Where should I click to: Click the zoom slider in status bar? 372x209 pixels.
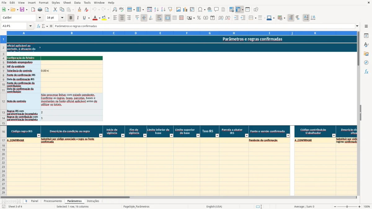pos(347,207)
